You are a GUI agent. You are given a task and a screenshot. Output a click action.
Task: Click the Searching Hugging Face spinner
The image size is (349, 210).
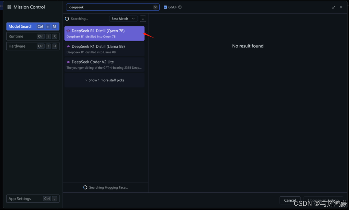[85, 188]
